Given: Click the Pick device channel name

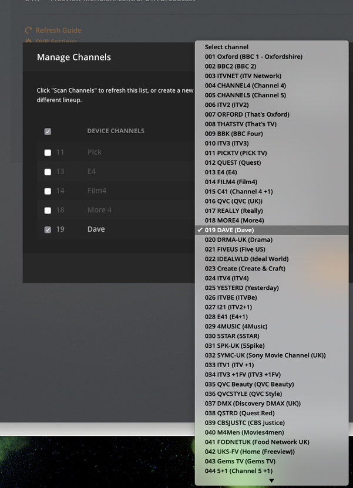Looking at the screenshot, I should click(95, 152).
